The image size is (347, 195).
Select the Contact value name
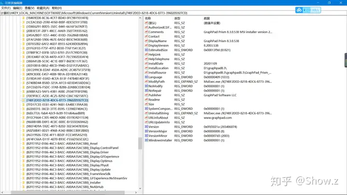154,37
